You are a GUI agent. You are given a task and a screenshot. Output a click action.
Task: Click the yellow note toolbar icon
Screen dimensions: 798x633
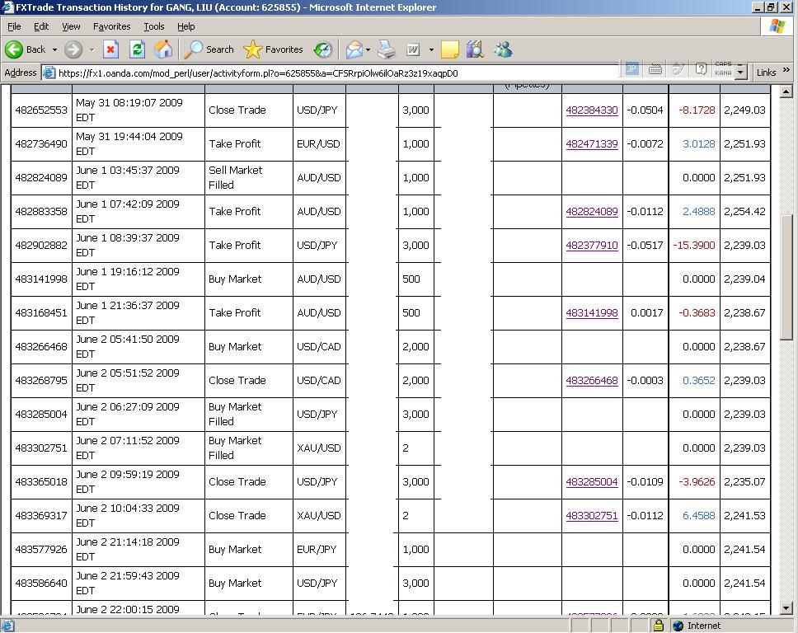coord(449,49)
